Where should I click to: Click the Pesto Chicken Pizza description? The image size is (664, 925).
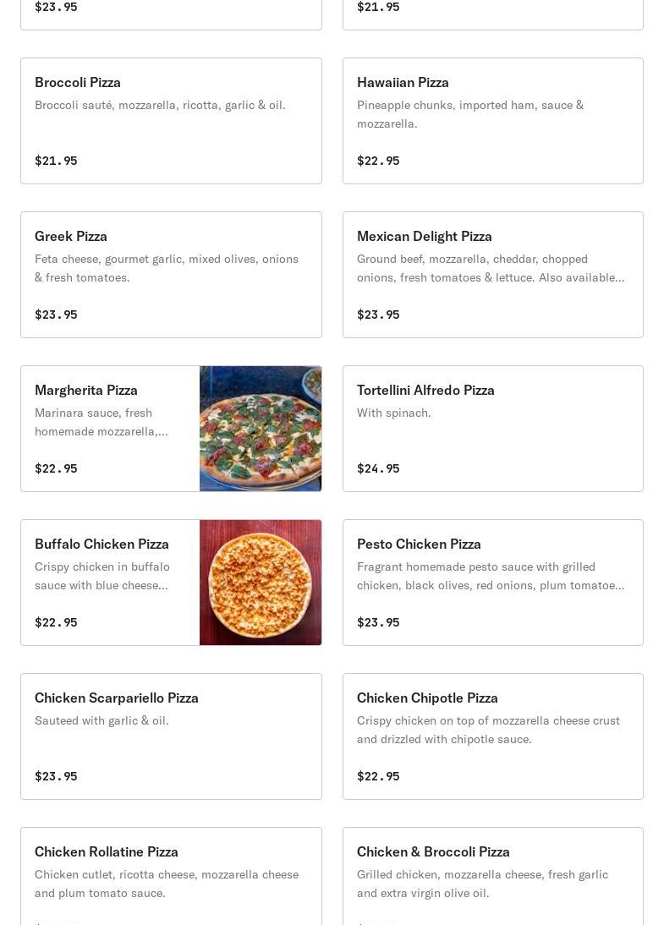click(491, 577)
